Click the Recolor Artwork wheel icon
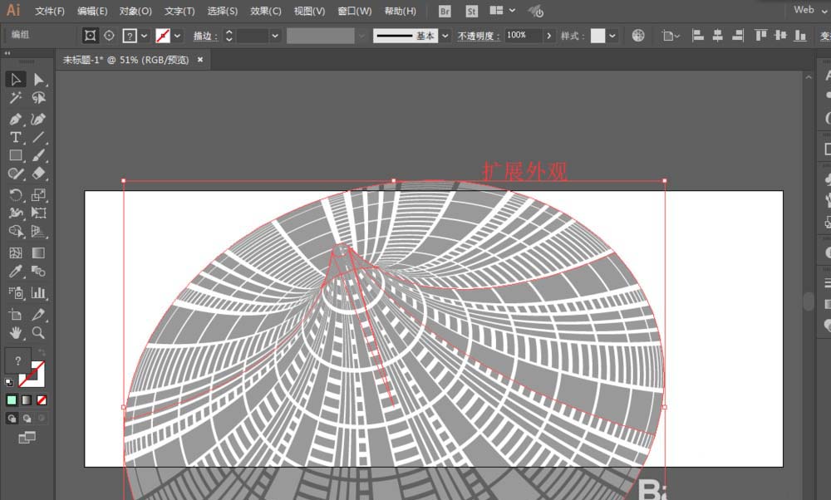This screenshot has width=831, height=500. pos(638,36)
